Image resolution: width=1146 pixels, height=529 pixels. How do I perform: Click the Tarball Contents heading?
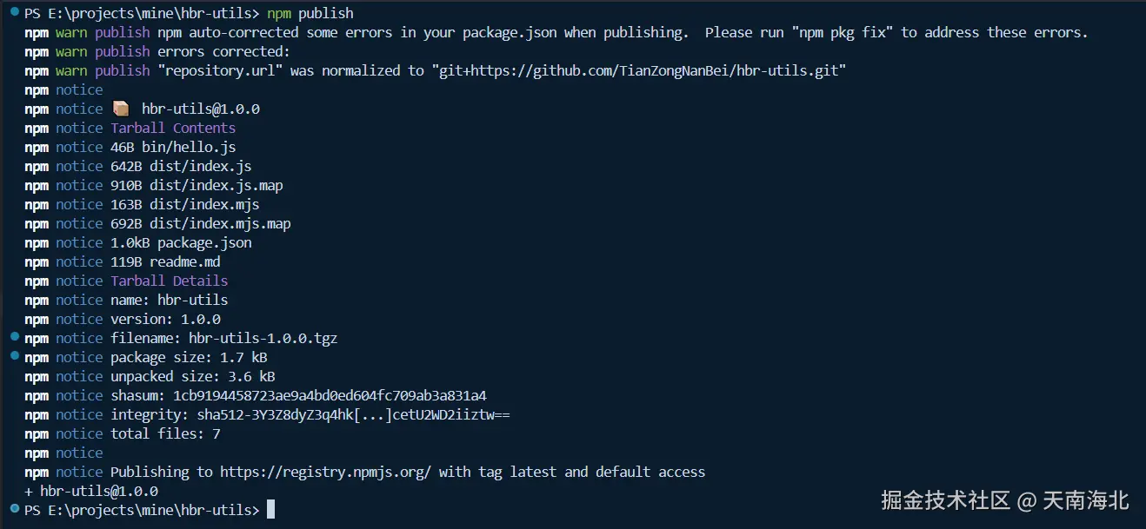(173, 128)
